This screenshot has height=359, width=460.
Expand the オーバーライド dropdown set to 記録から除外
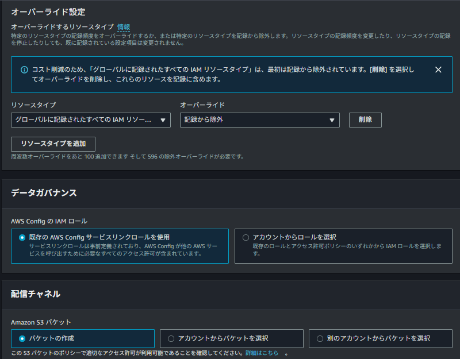pyautogui.click(x=253, y=120)
